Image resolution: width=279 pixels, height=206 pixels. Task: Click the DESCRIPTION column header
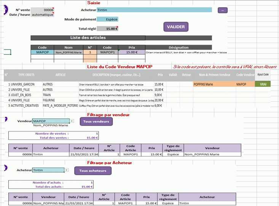coord(116,75)
